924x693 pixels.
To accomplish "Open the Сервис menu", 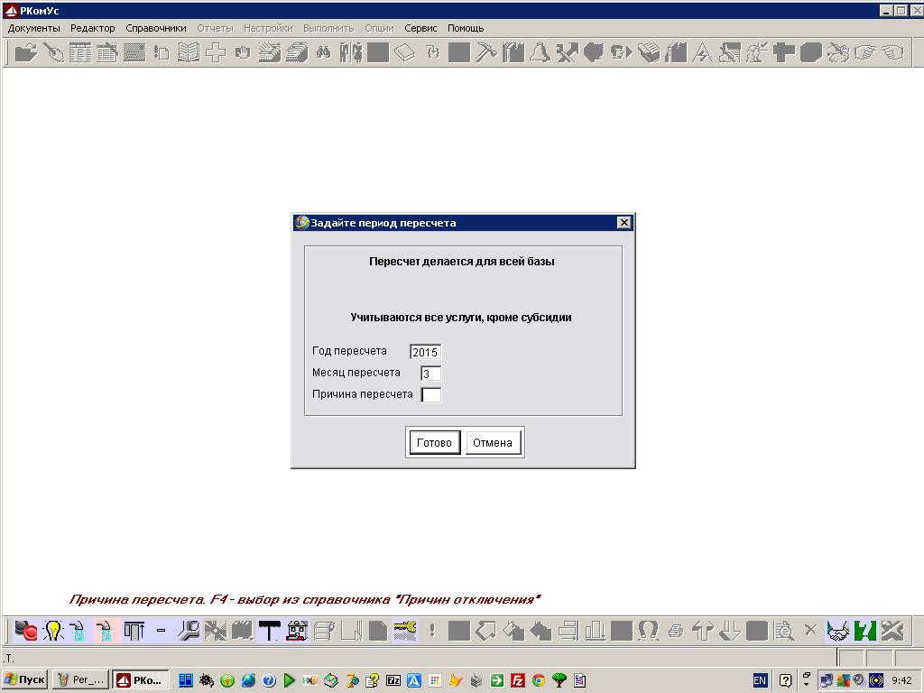I will point(420,28).
